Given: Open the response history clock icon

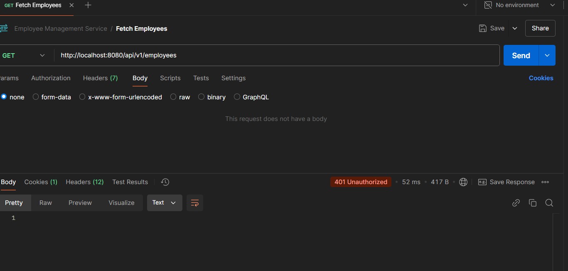Looking at the screenshot, I should click(x=165, y=182).
